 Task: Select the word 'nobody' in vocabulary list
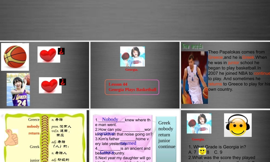[33, 126]
